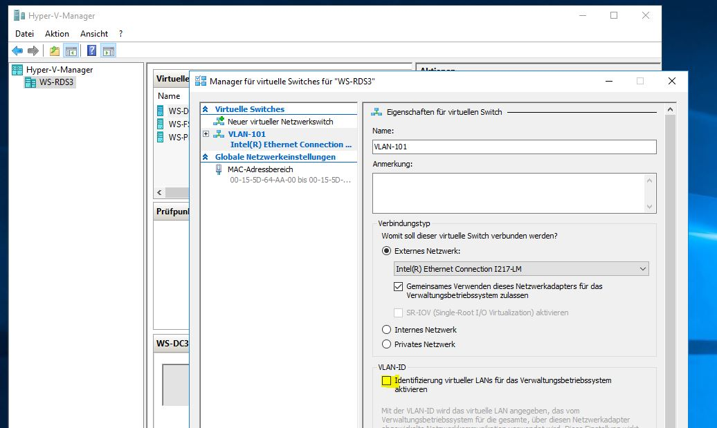The image size is (717, 428).
Task: Select the Internes Netzwerk radio button
Action: tap(386, 330)
